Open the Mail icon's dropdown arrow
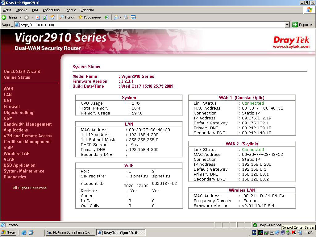 [x=120, y=17]
